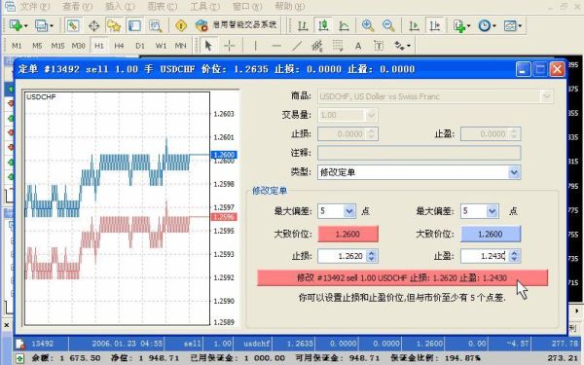Open the new chart tool

[18, 25]
